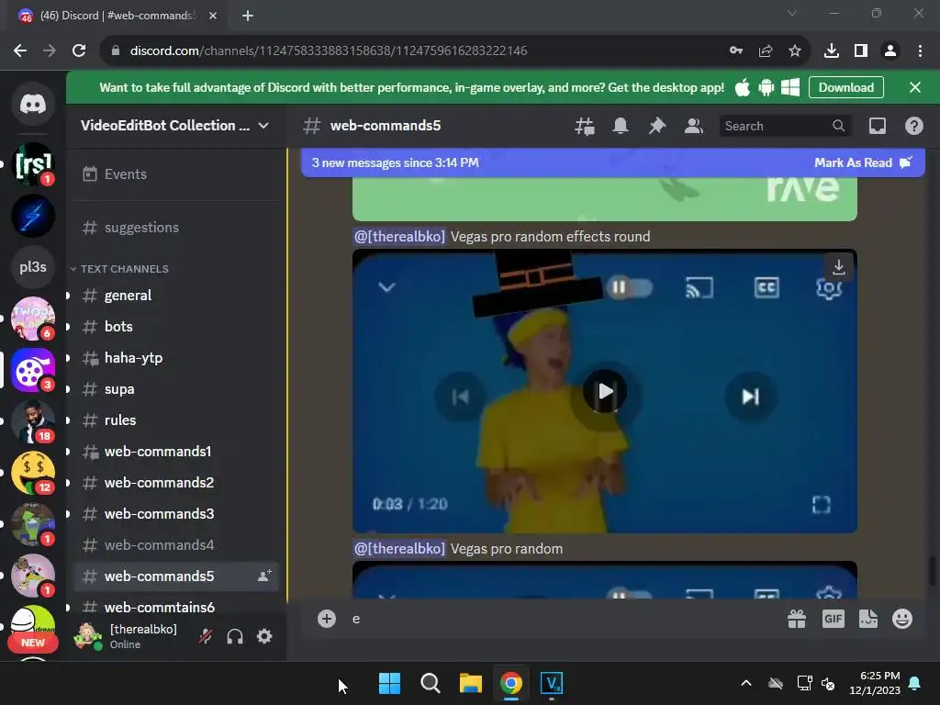The height and width of the screenshot is (705, 940).
Task: Open the emoji picker
Action: [902, 619]
